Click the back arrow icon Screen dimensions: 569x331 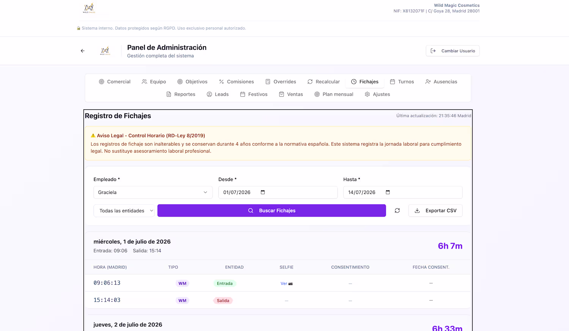click(83, 51)
